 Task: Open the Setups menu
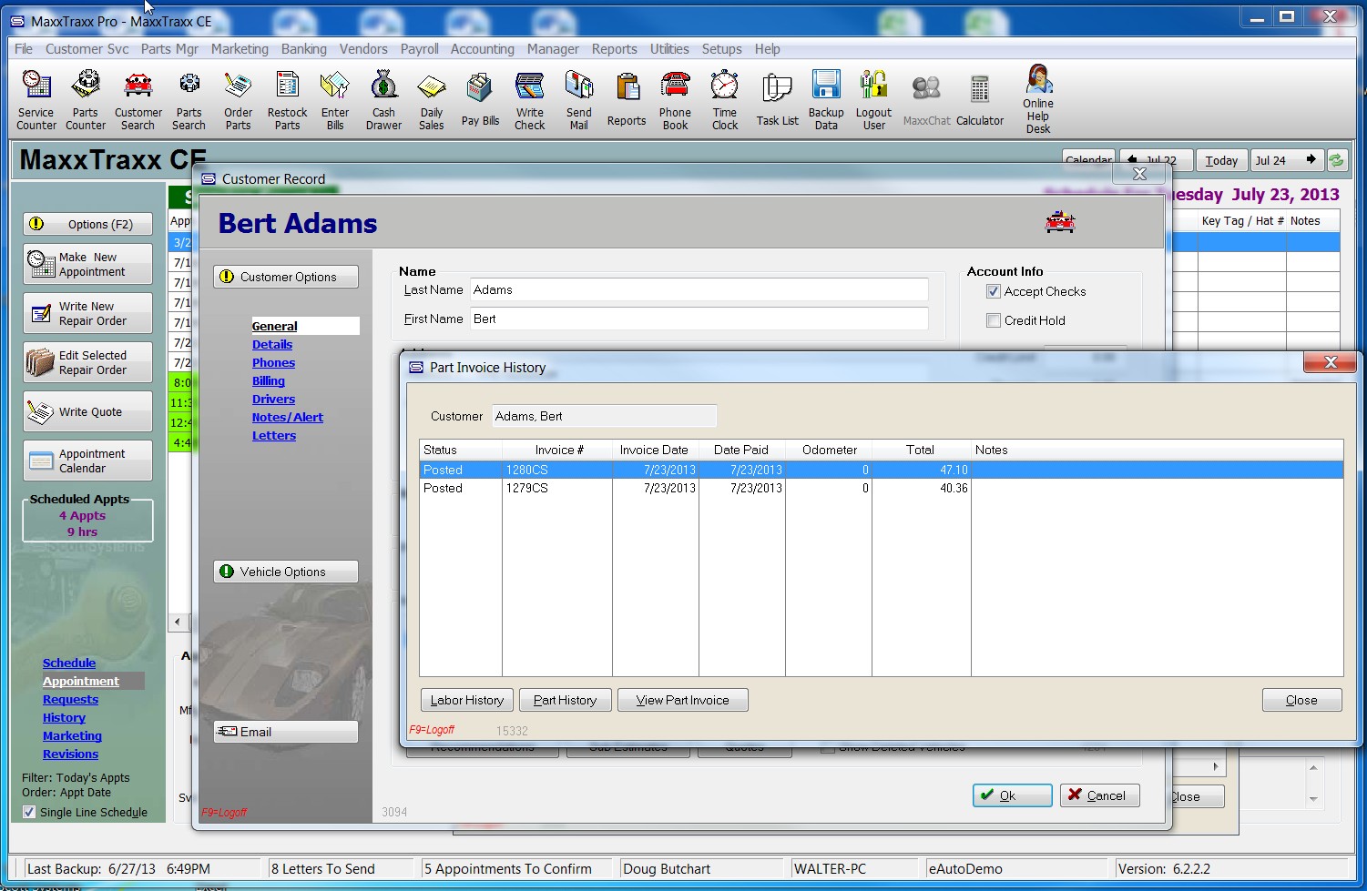pos(721,49)
